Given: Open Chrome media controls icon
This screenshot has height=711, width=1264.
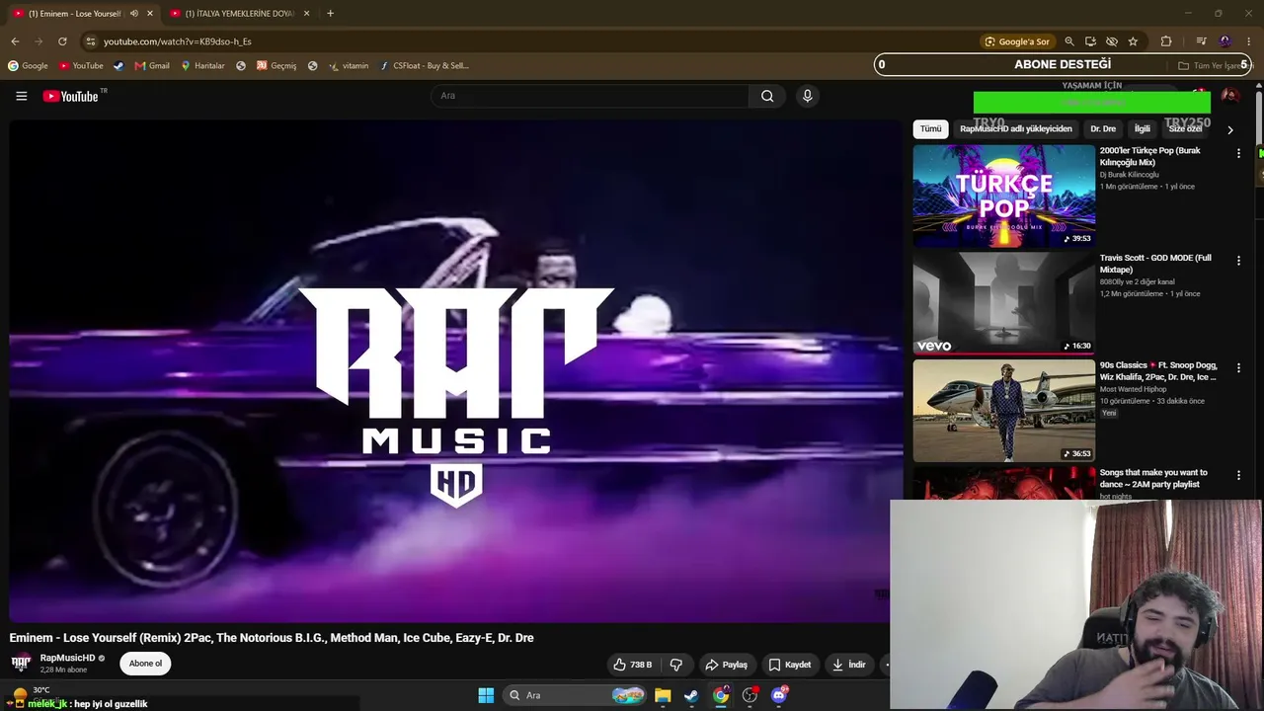Looking at the screenshot, I should [1201, 41].
